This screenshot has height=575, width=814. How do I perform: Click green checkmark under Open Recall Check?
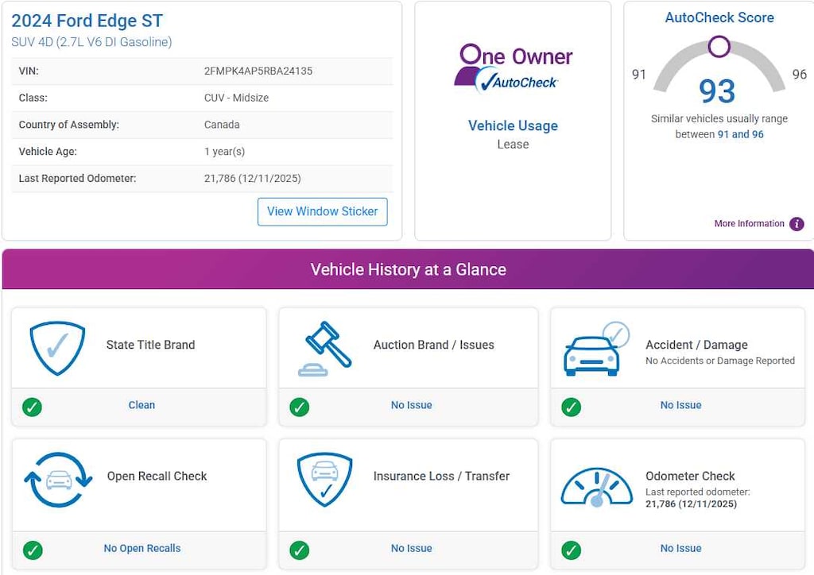(x=33, y=550)
